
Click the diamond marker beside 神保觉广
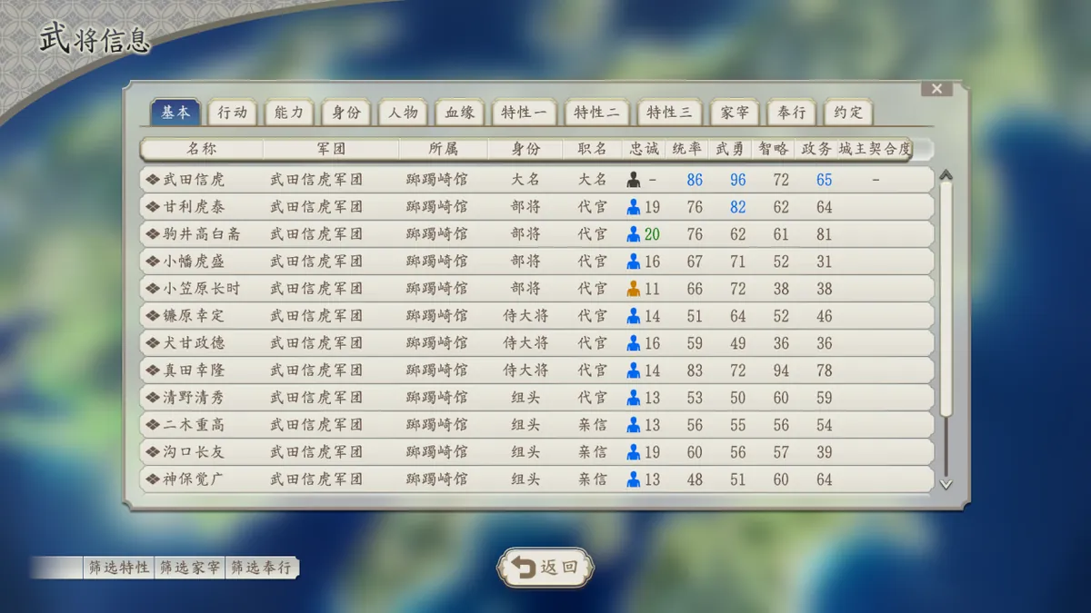click(x=152, y=480)
